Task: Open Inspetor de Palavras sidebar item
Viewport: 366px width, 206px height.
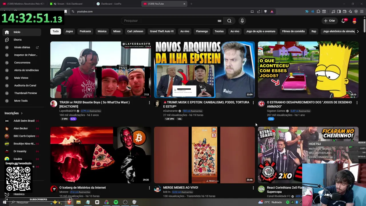Action: coord(22,55)
